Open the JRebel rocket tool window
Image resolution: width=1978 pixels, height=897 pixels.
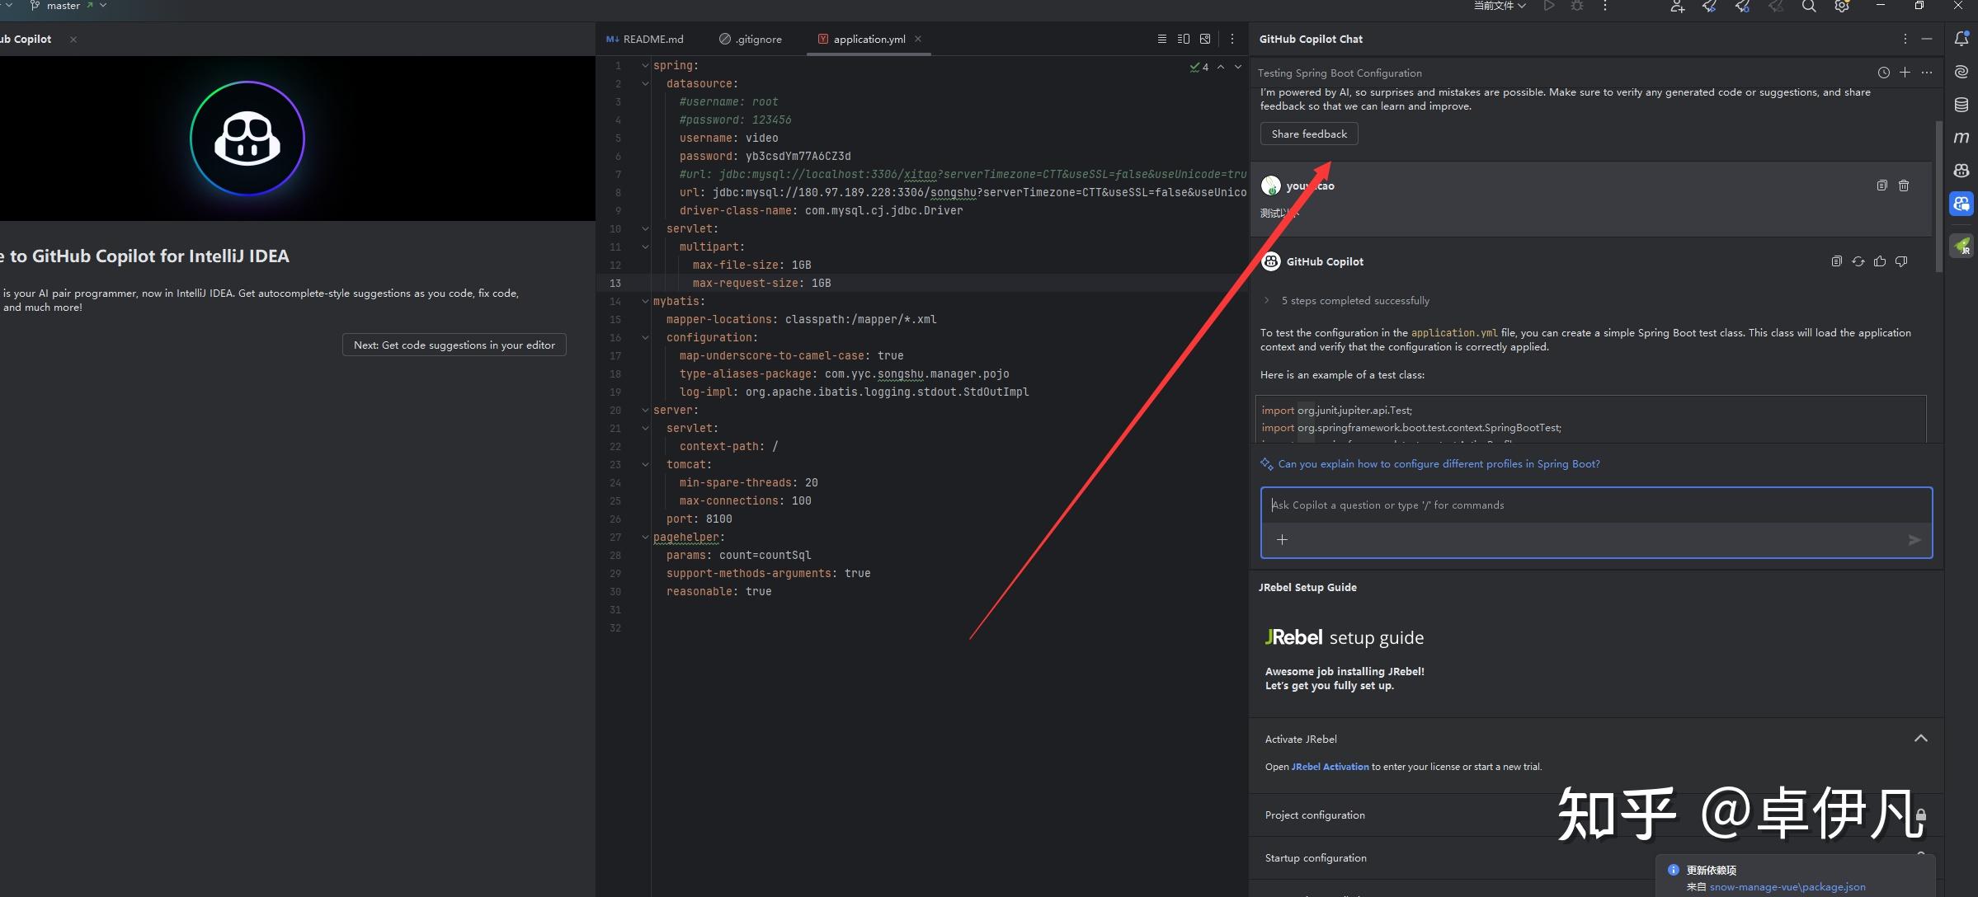pos(1962,245)
